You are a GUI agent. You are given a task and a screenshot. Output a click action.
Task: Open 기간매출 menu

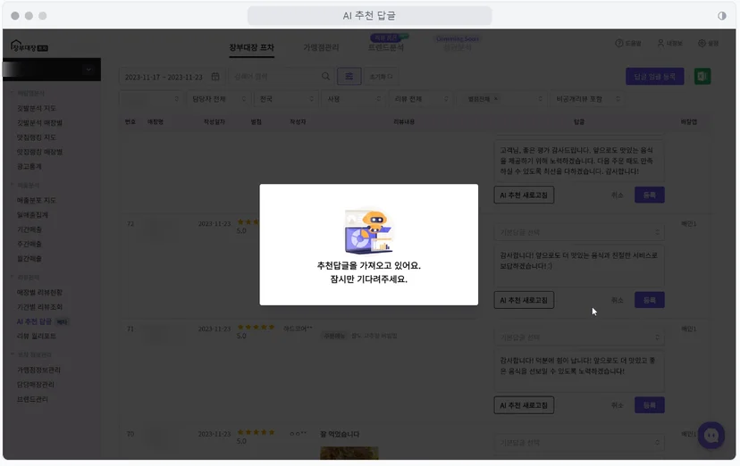tap(29, 229)
